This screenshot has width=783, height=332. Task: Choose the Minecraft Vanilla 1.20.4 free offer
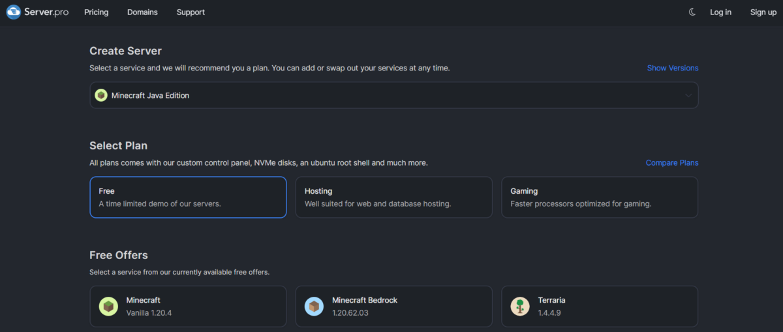tap(188, 306)
